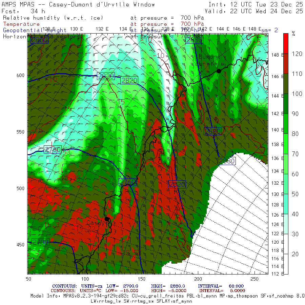Click the 'Init: 12 UTC Tue 23 Dec 25' text

pos(256,4)
